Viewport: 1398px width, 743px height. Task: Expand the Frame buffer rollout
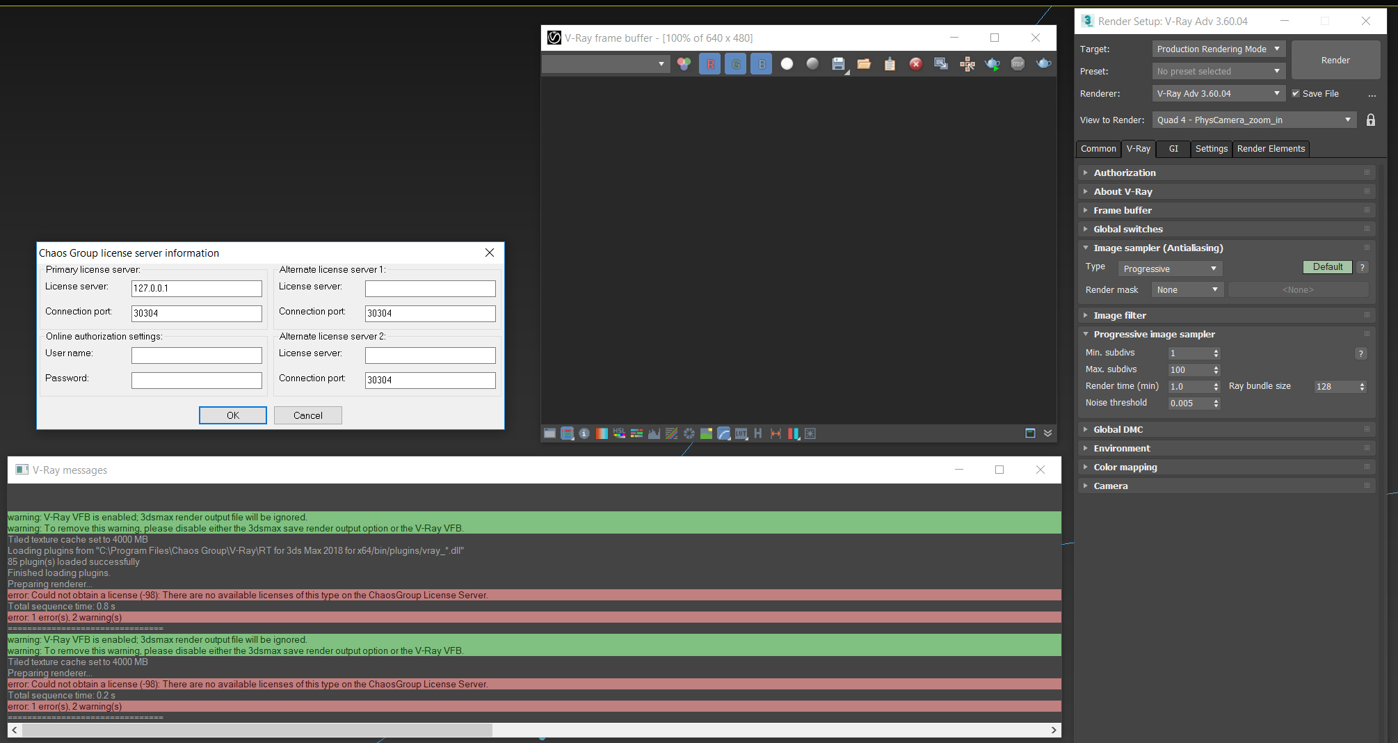(1227, 210)
